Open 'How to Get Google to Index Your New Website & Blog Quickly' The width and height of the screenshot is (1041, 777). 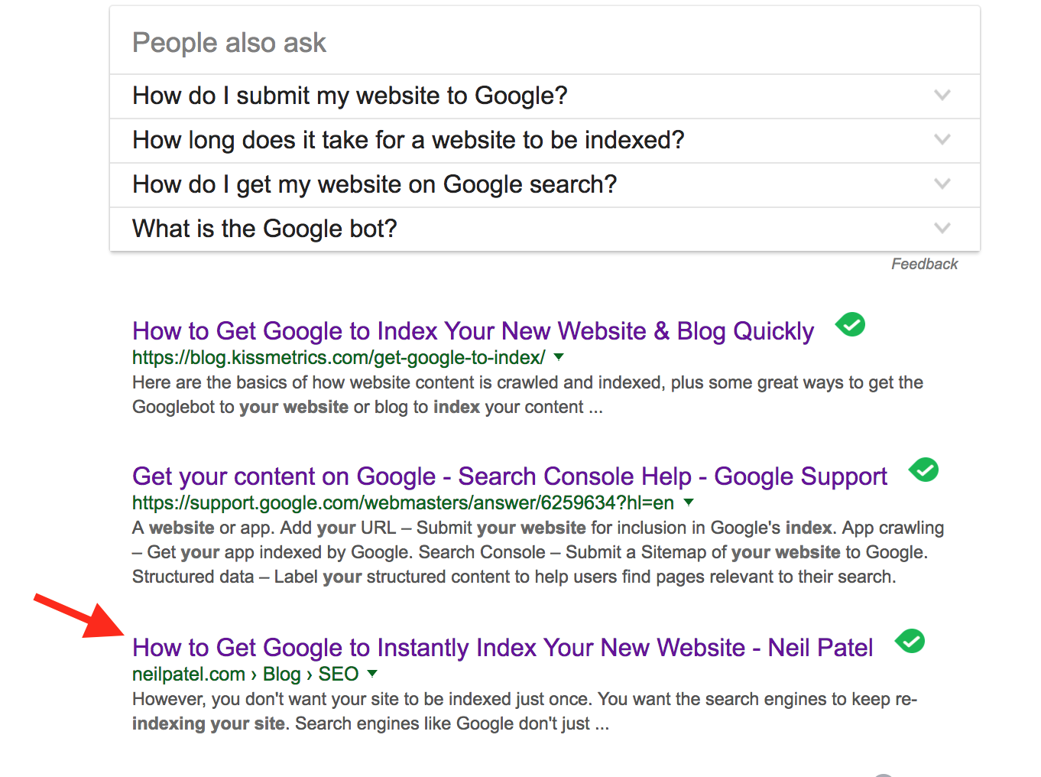(x=473, y=331)
